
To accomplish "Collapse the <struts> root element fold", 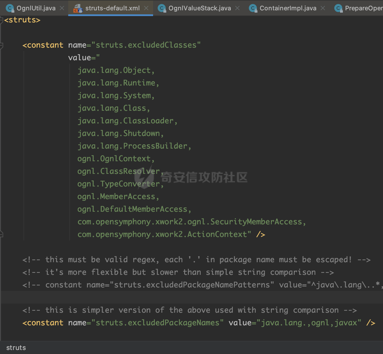I will [x=1, y=20].
